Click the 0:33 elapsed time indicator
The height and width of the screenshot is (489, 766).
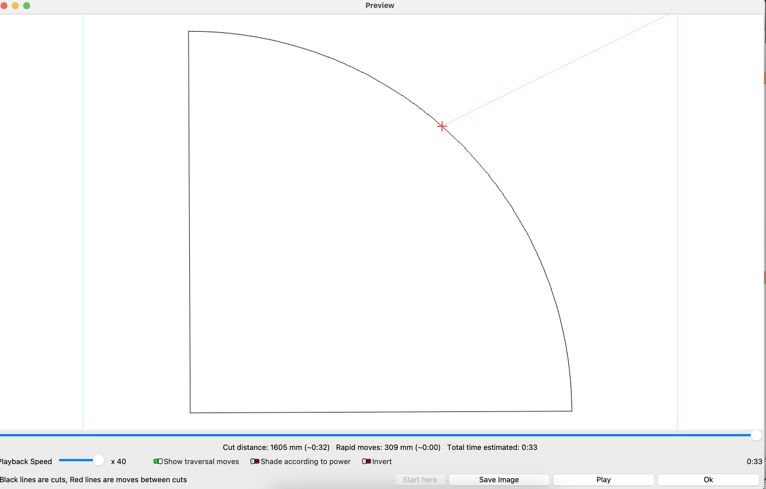(x=754, y=461)
